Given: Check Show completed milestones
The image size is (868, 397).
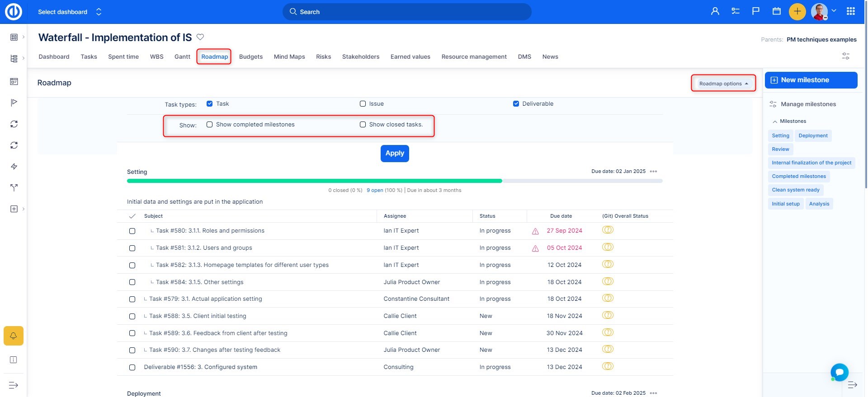Looking at the screenshot, I should click(x=210, y=125).
